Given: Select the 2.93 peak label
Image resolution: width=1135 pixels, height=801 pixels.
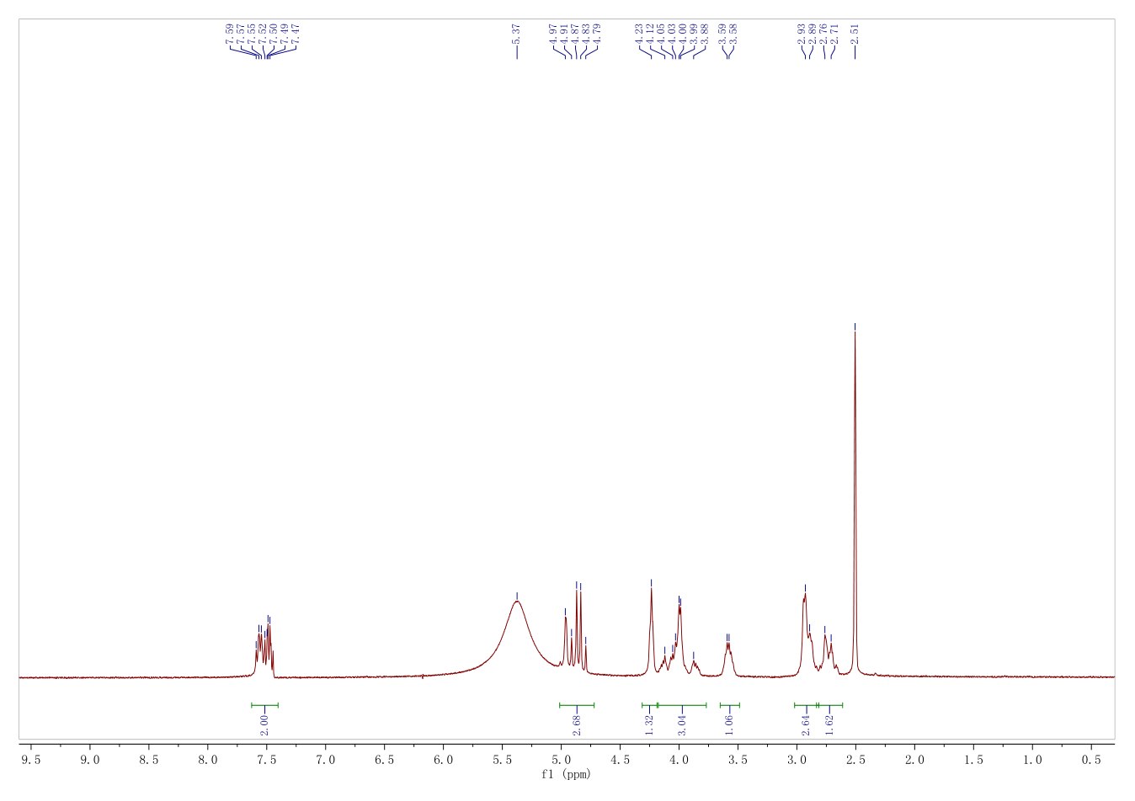Looking at the screenshot, I should (801, 34).
